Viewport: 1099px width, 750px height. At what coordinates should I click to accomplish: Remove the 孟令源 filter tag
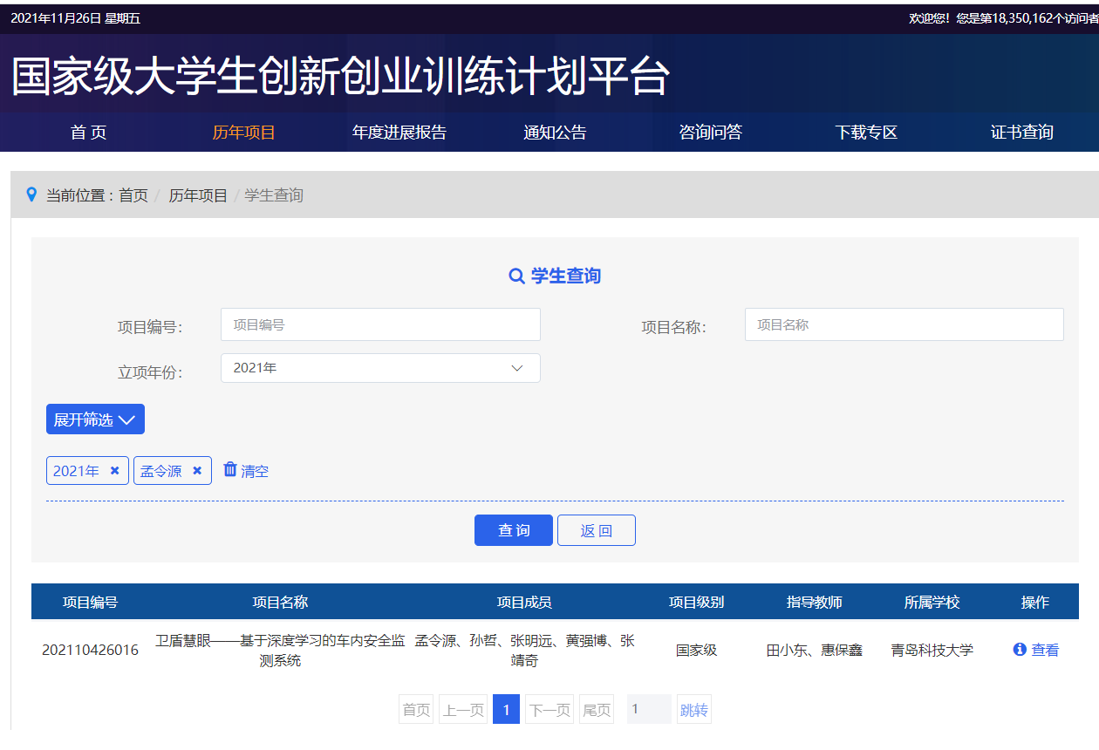(197, 471)
